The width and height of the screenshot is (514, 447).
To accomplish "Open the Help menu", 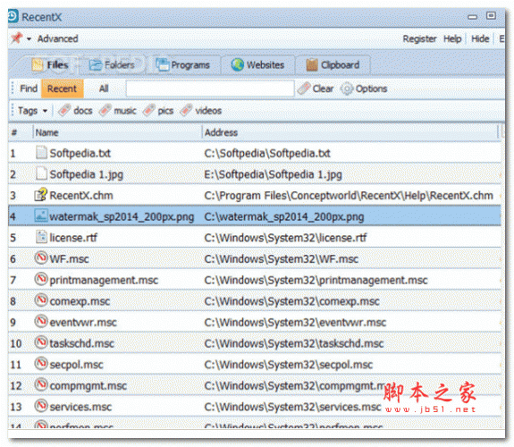I will (x=452, y=38).
